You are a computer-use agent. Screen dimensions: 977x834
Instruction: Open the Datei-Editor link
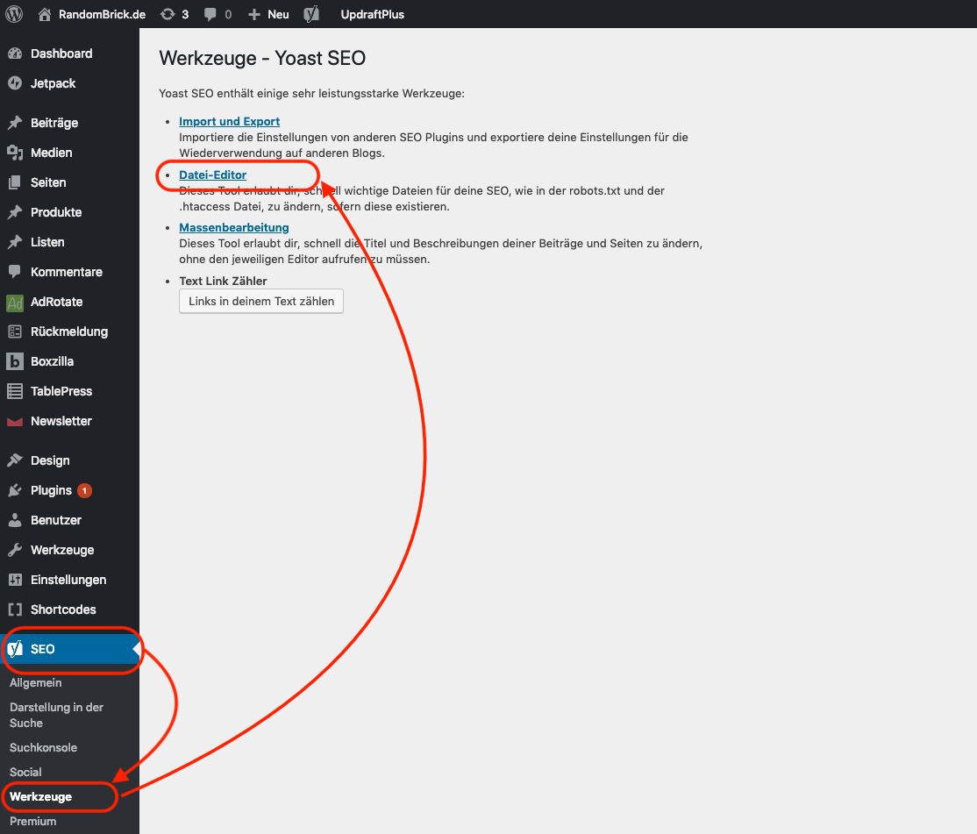coord(212,175)
